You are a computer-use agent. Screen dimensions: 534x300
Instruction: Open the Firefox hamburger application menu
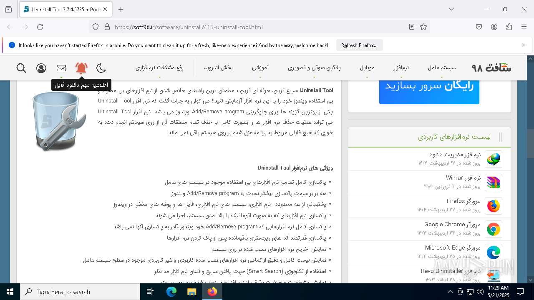(524, 27)
